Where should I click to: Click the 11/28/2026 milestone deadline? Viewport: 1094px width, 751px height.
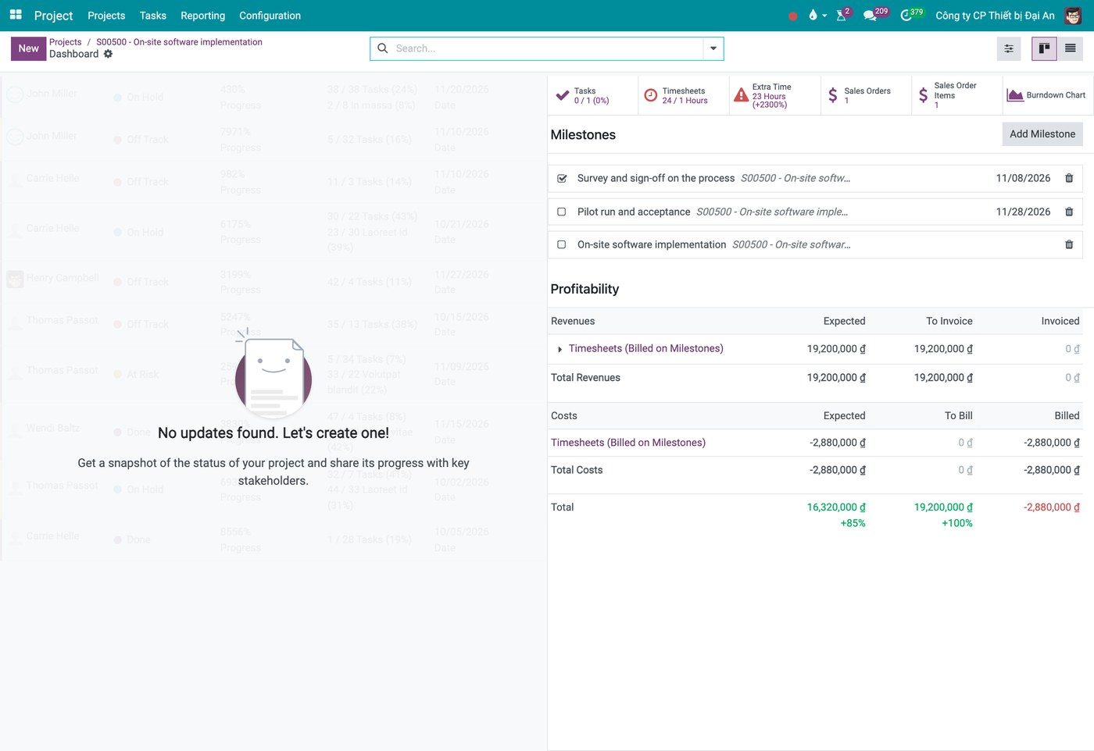click(1023, 212)
